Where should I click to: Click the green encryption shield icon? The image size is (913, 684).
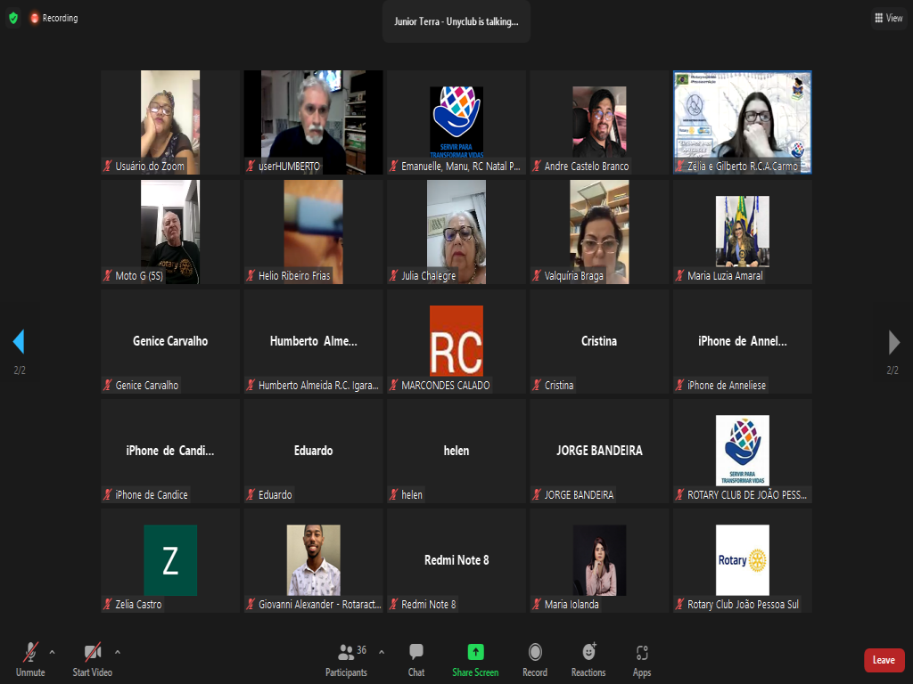pos(12,18)
